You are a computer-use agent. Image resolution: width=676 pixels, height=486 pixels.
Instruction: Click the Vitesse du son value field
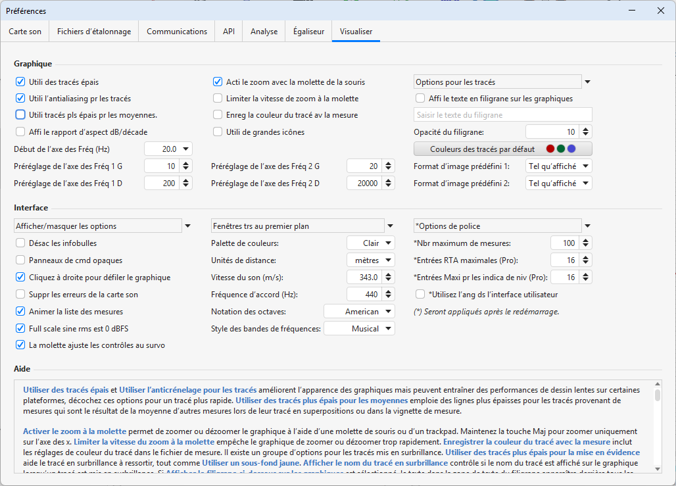click(365, 278)
